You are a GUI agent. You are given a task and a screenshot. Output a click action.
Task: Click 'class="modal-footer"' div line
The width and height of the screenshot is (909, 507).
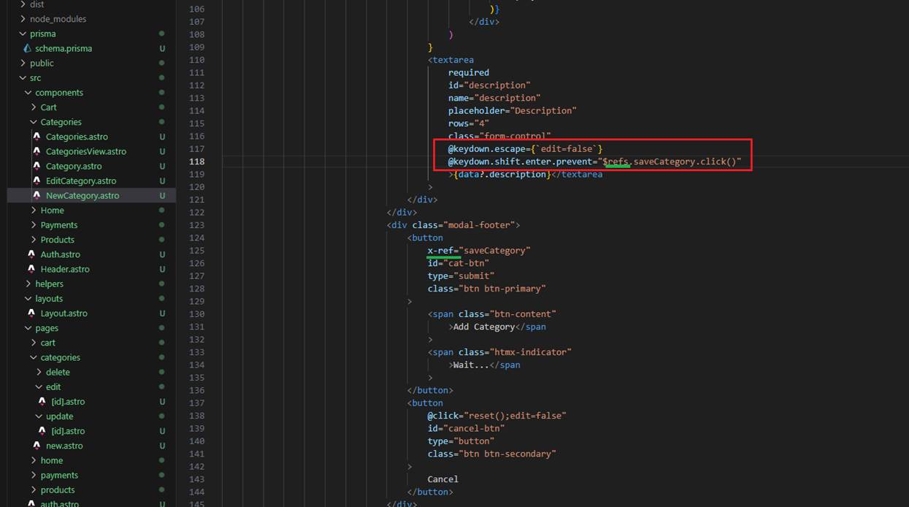(453, 225)
